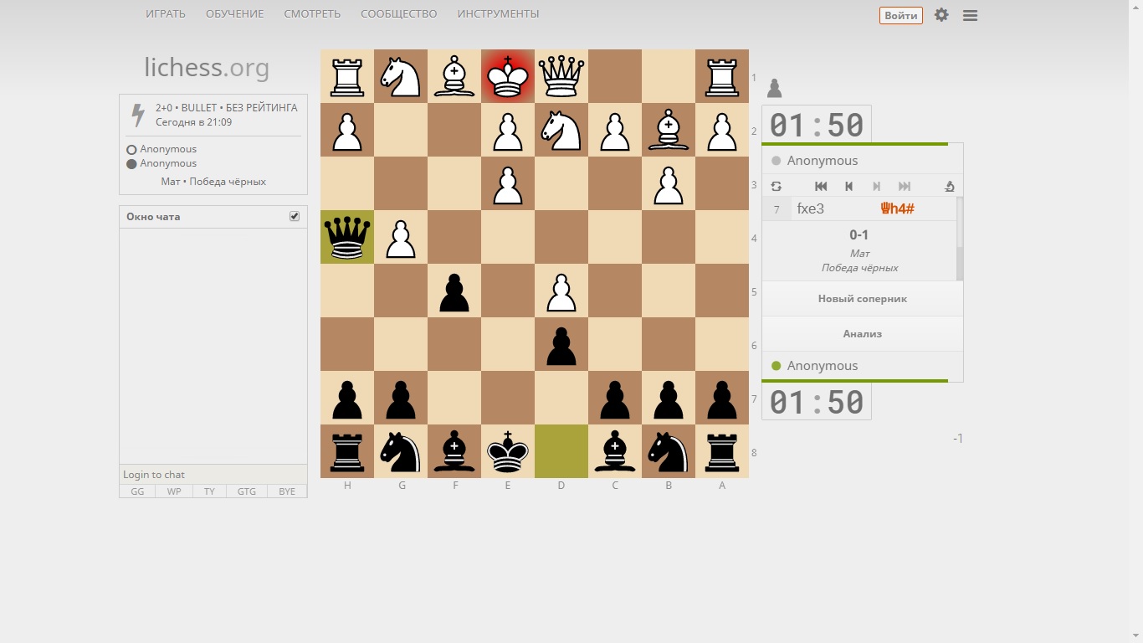
Task: Jump to the last move of the game
Action: [x=904, y=187]
